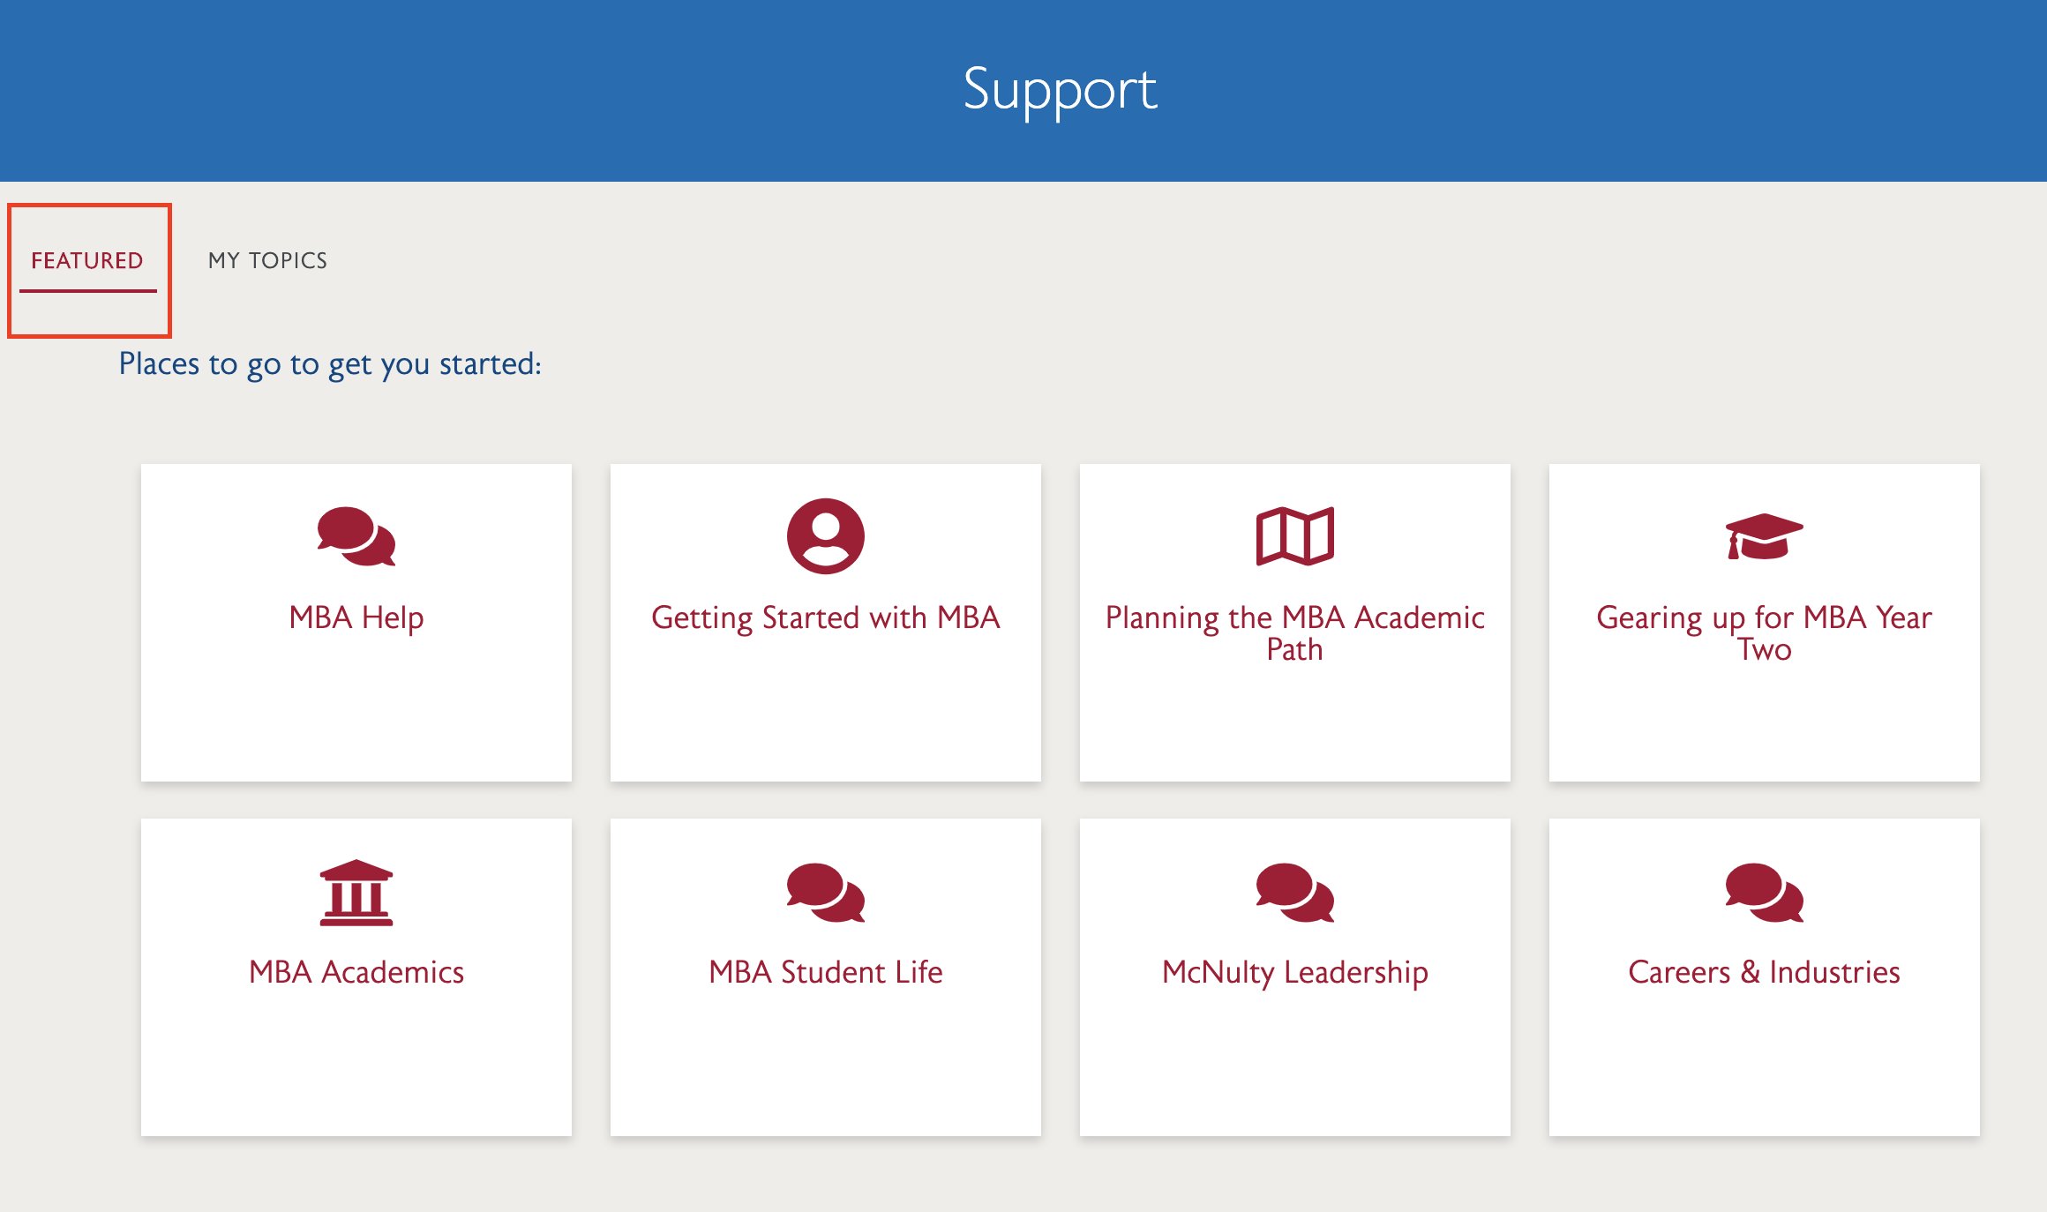
Task: Go to MBA Academics text link
Action: pos(356,972)
